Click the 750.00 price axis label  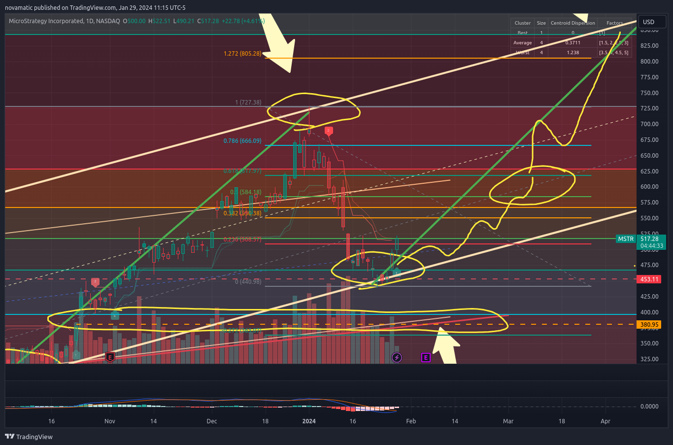pyautogui.click(x=649, y=93)
